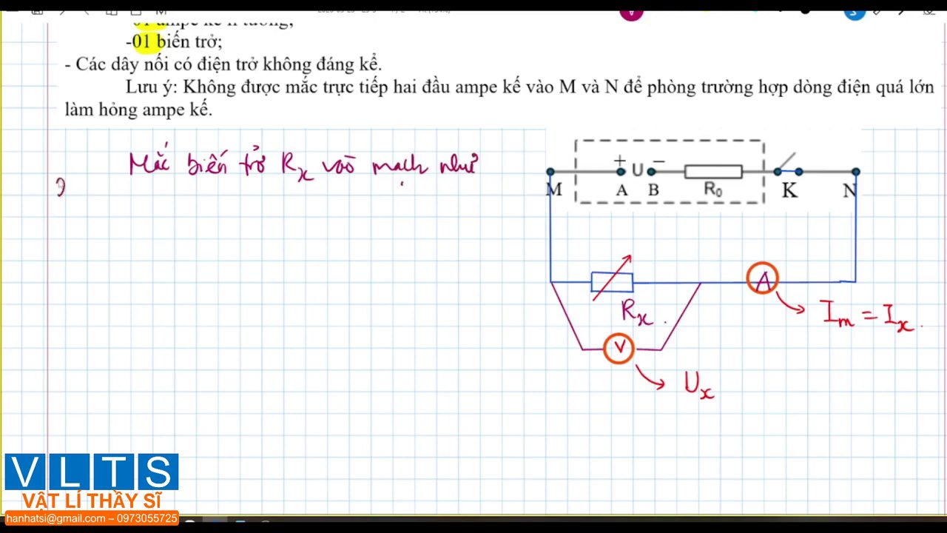Click the handwritten text "Mắc biến trở Rx"
The width and height of the screenshot is (947, 533).
click(x=222, y=164)
